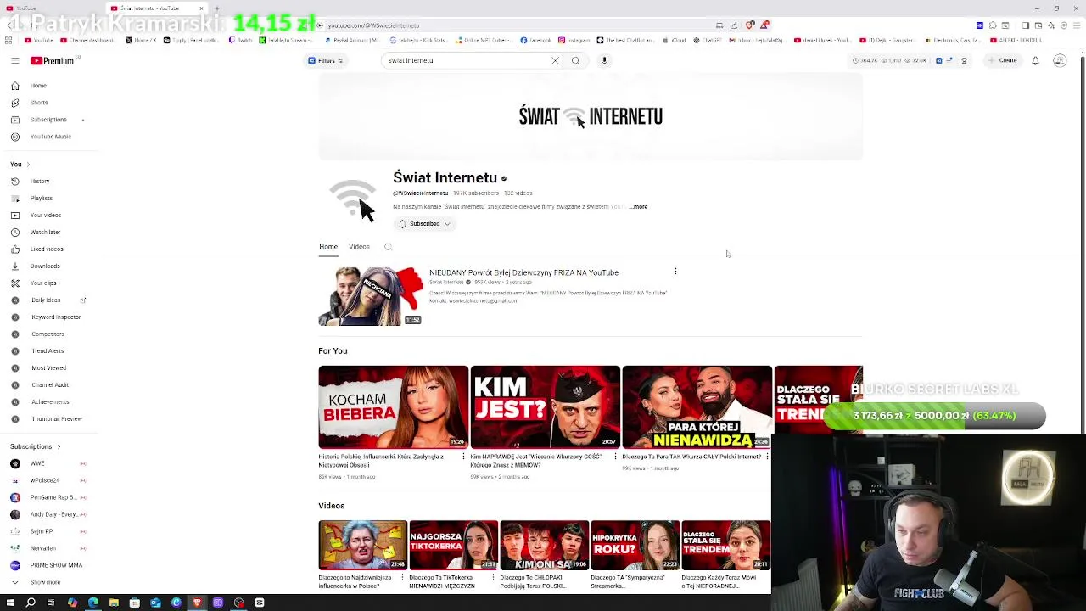
Task: Play the Hipokrytka Roku video
Action: pos(635,545)
